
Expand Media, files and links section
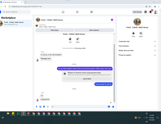pos(137,50)
